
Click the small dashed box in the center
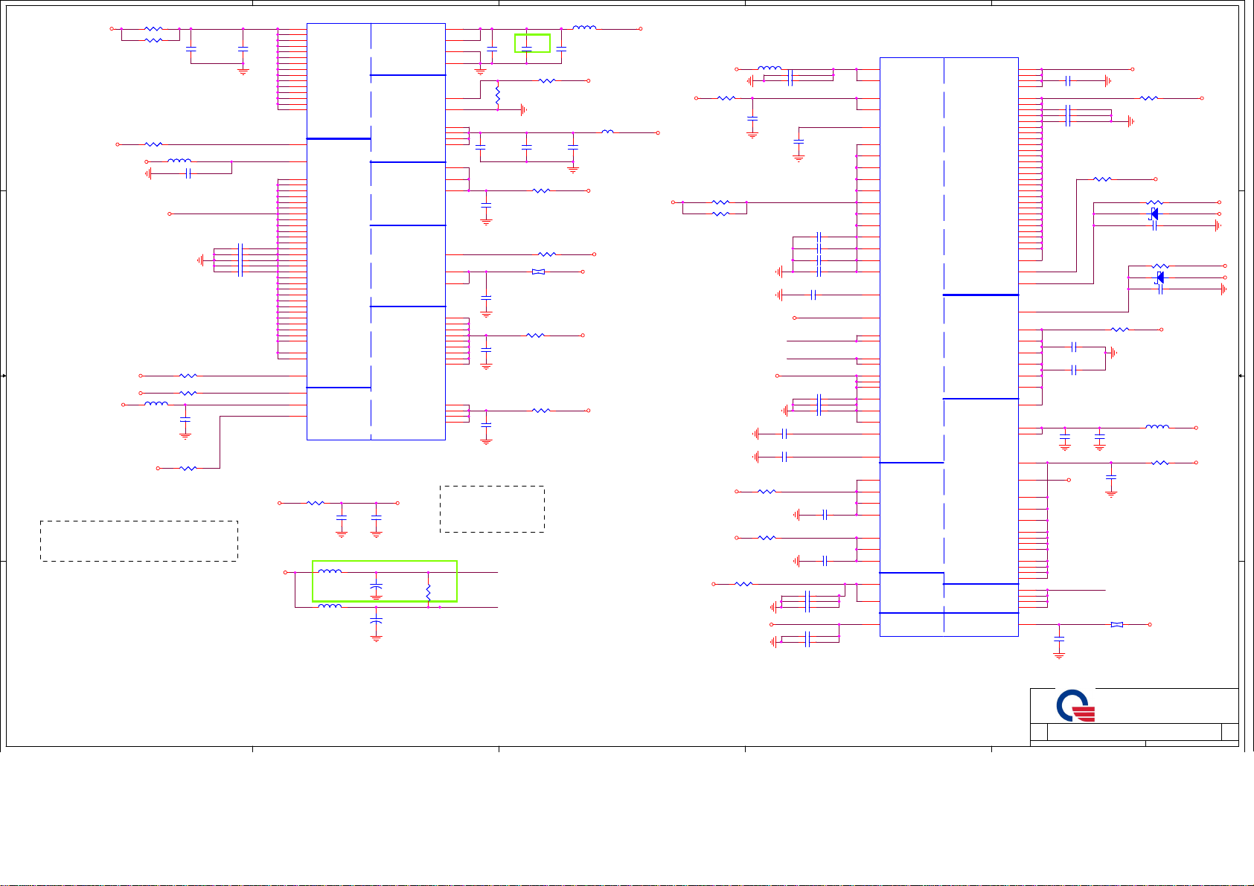tap(492, 510)
